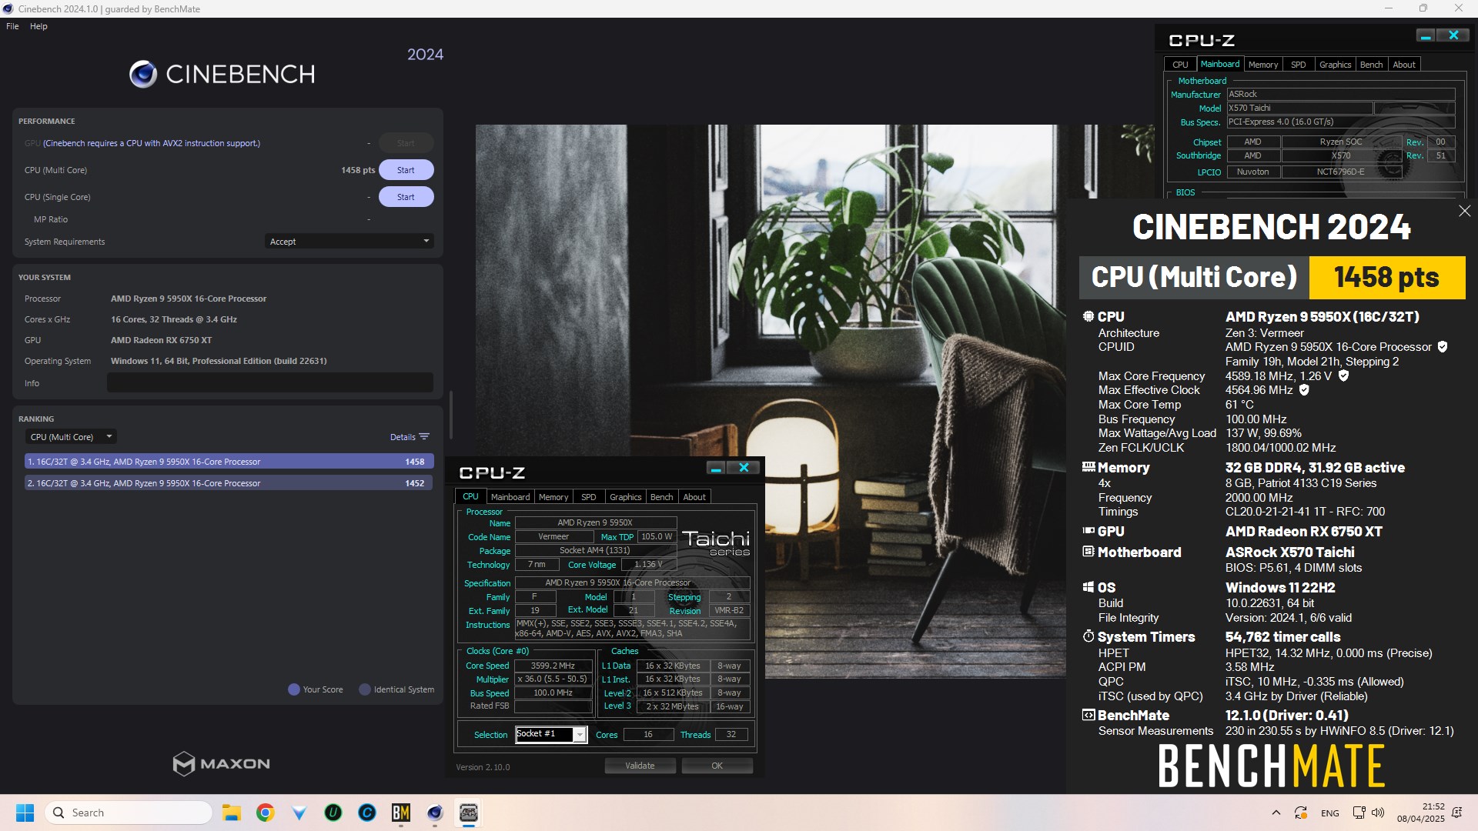Switch to BenchMate via BM taskbar icon
The image size is (1478, 831).
click(x=400, y=813)
